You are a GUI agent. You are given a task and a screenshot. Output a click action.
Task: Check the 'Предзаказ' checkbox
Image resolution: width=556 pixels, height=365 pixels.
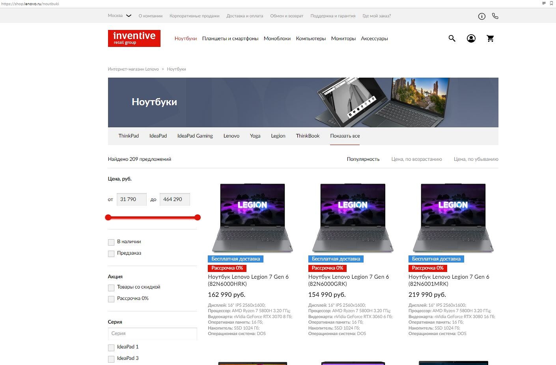[111, 253]
